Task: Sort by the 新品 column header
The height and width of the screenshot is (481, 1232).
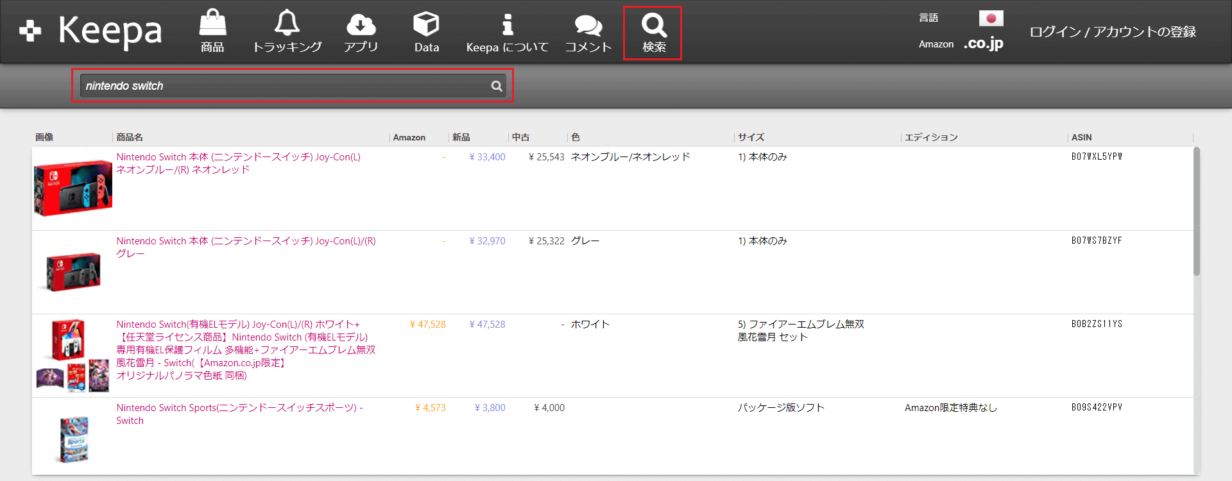Action: click(461, 137)
